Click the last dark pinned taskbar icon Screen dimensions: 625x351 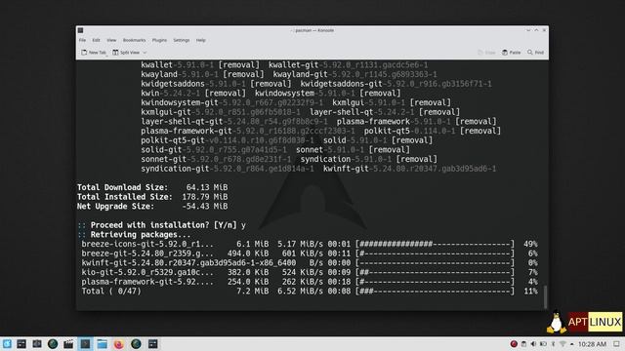pos(152,344)
